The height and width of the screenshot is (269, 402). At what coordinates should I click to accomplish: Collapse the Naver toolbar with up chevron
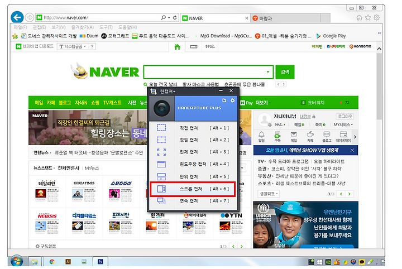click(379, 49)
